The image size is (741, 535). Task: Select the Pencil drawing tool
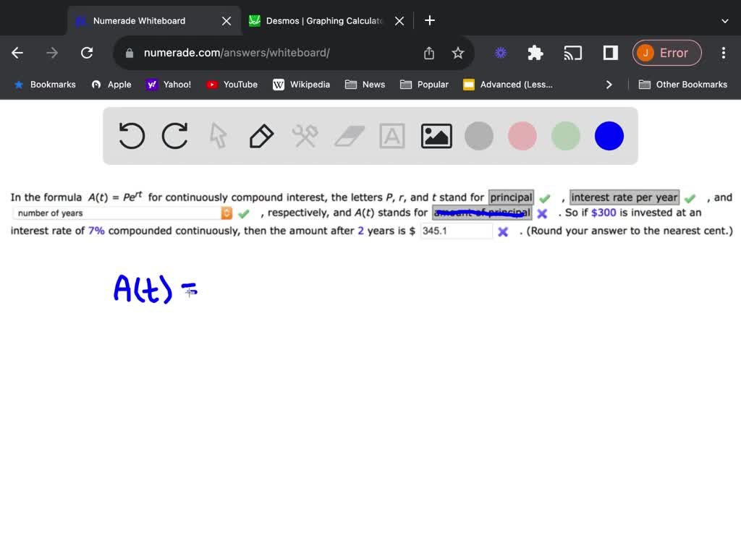pyautogui.click(x=261, y=135)
